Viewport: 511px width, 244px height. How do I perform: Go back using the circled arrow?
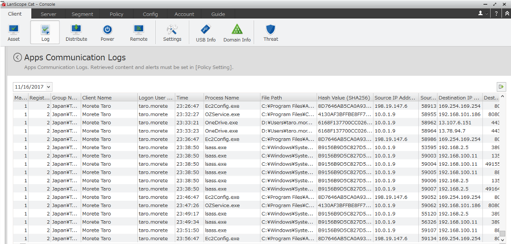18,57
